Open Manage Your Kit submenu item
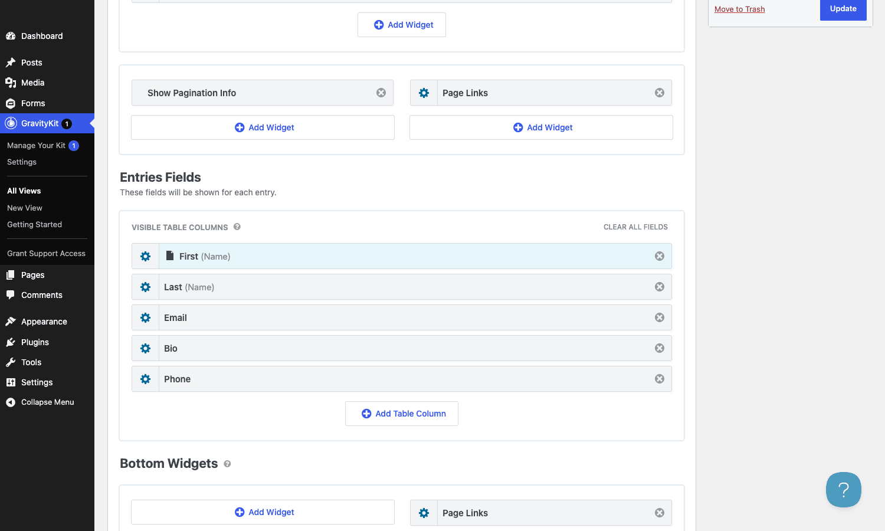Viewport: 885px width, 531px height. (36, 145)
